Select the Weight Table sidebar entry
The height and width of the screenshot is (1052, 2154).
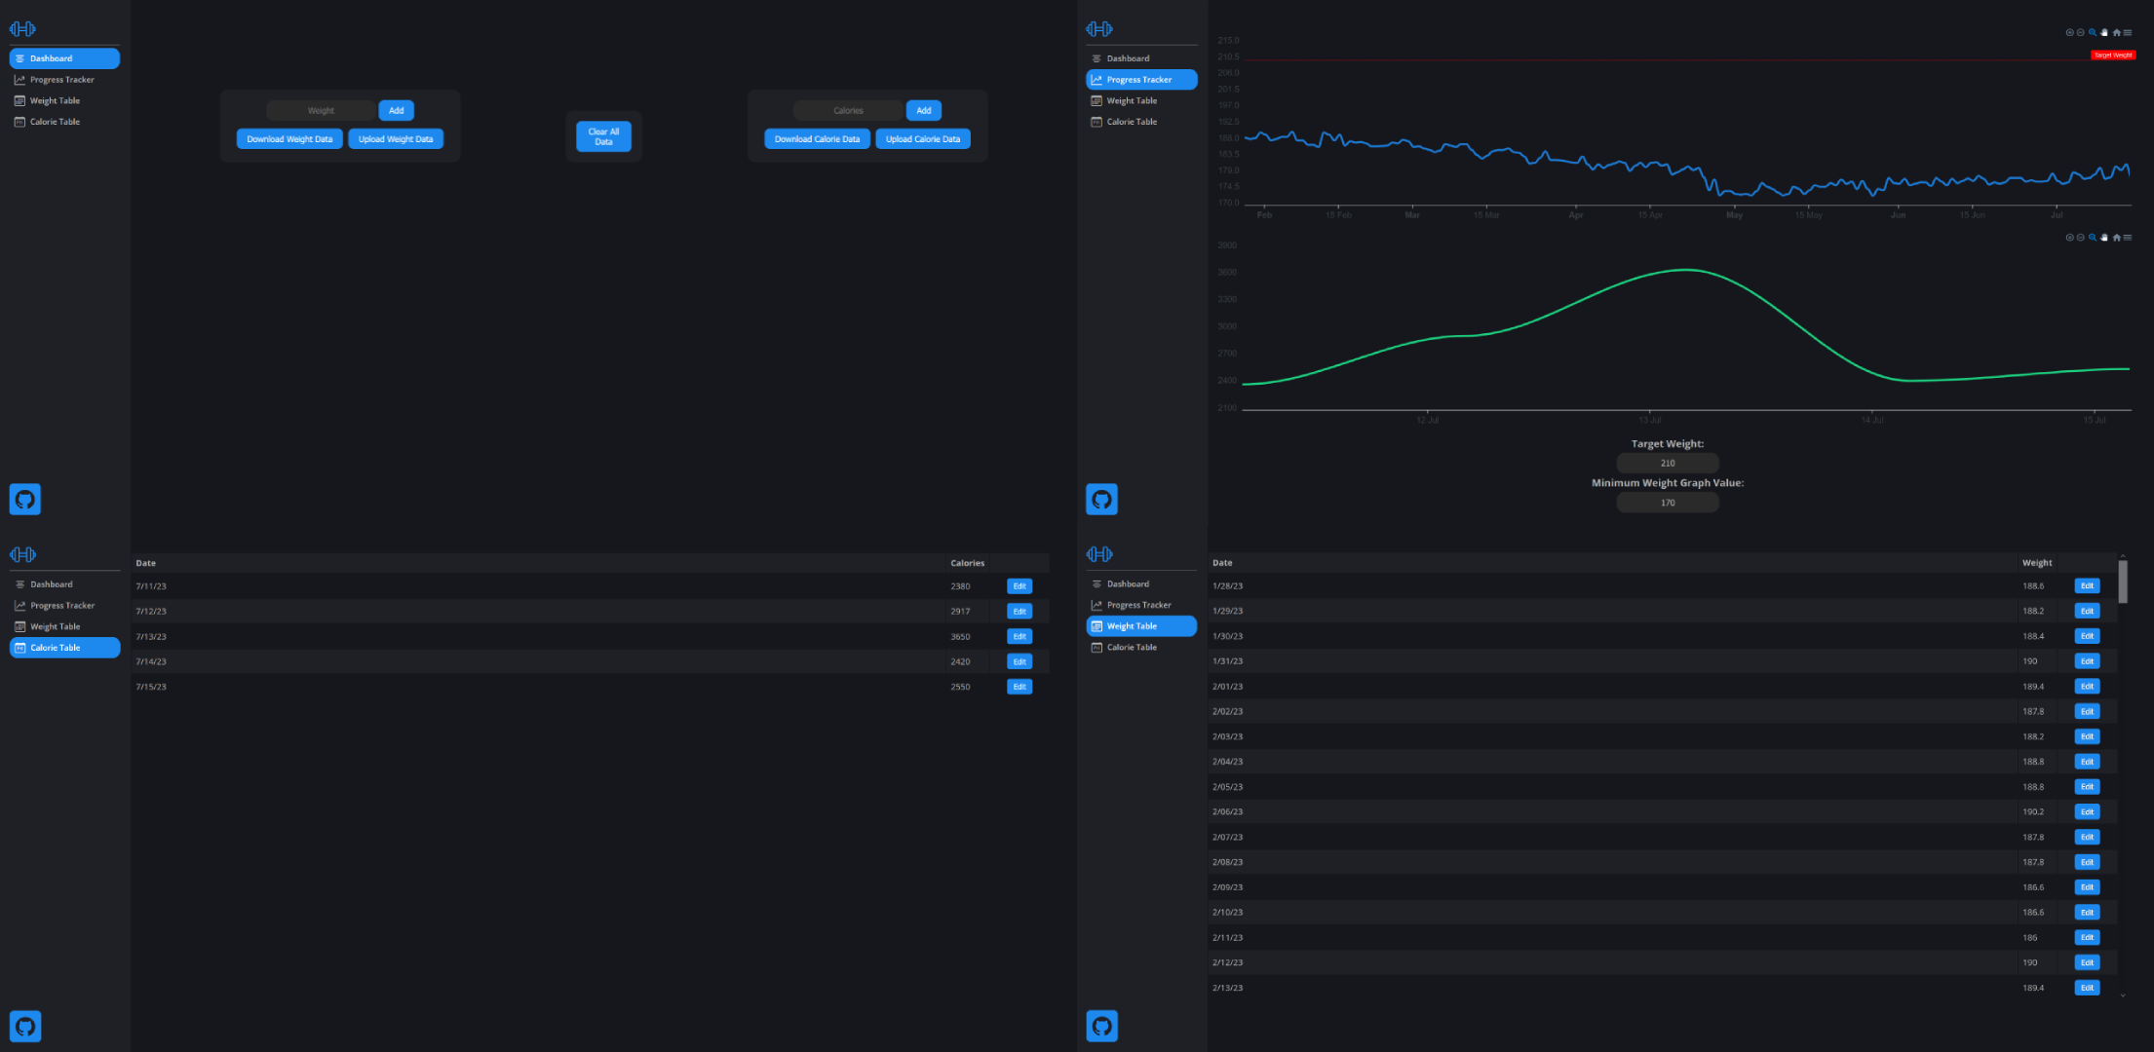pos(1140,625)
